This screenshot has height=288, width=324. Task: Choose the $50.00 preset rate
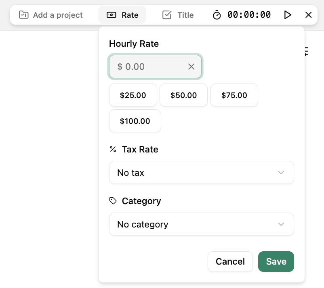(x=183, y=95)
